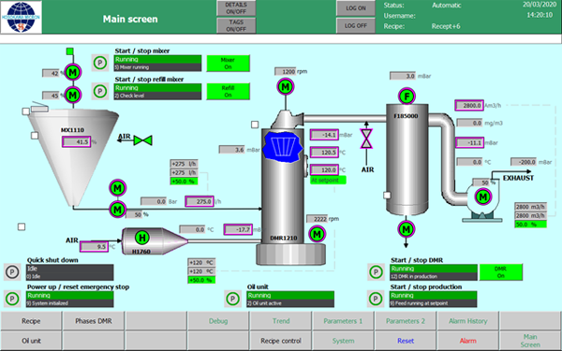Toggle the DMR On button
562x351 pixels.
pos(501,272)
